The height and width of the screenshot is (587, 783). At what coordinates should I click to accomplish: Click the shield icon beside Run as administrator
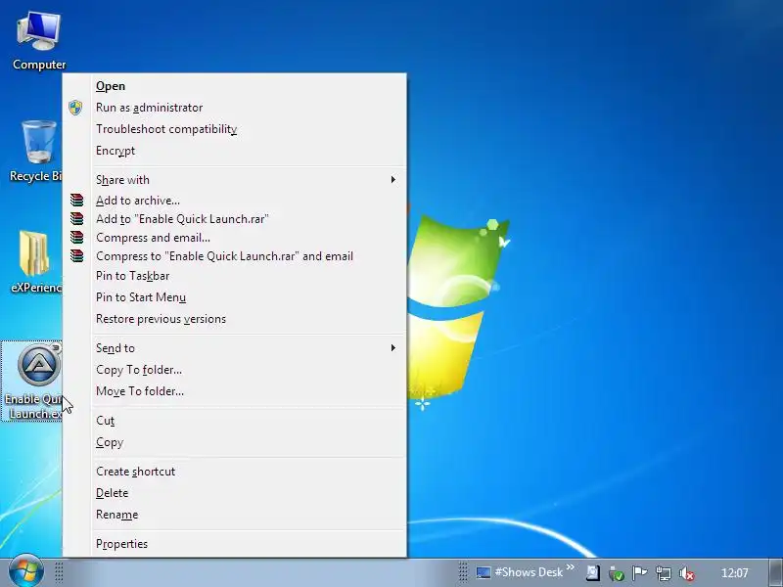pos(75,108)
